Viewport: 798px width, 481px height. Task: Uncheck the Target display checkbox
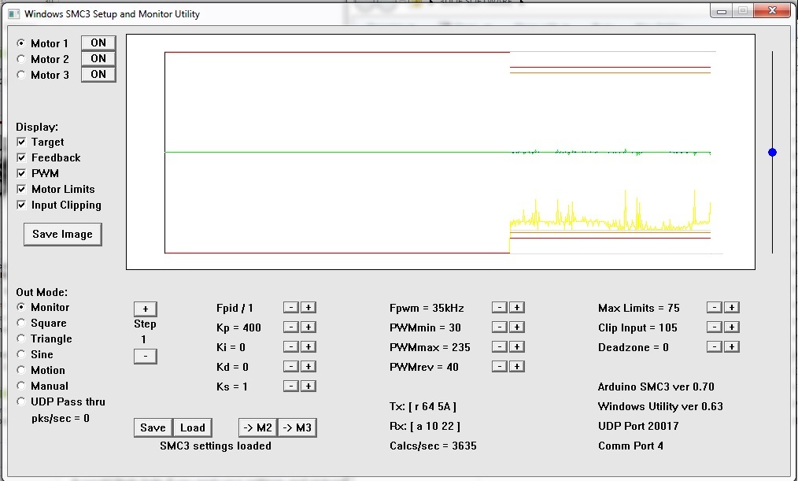pyautogui.click(x=21, y=142)
